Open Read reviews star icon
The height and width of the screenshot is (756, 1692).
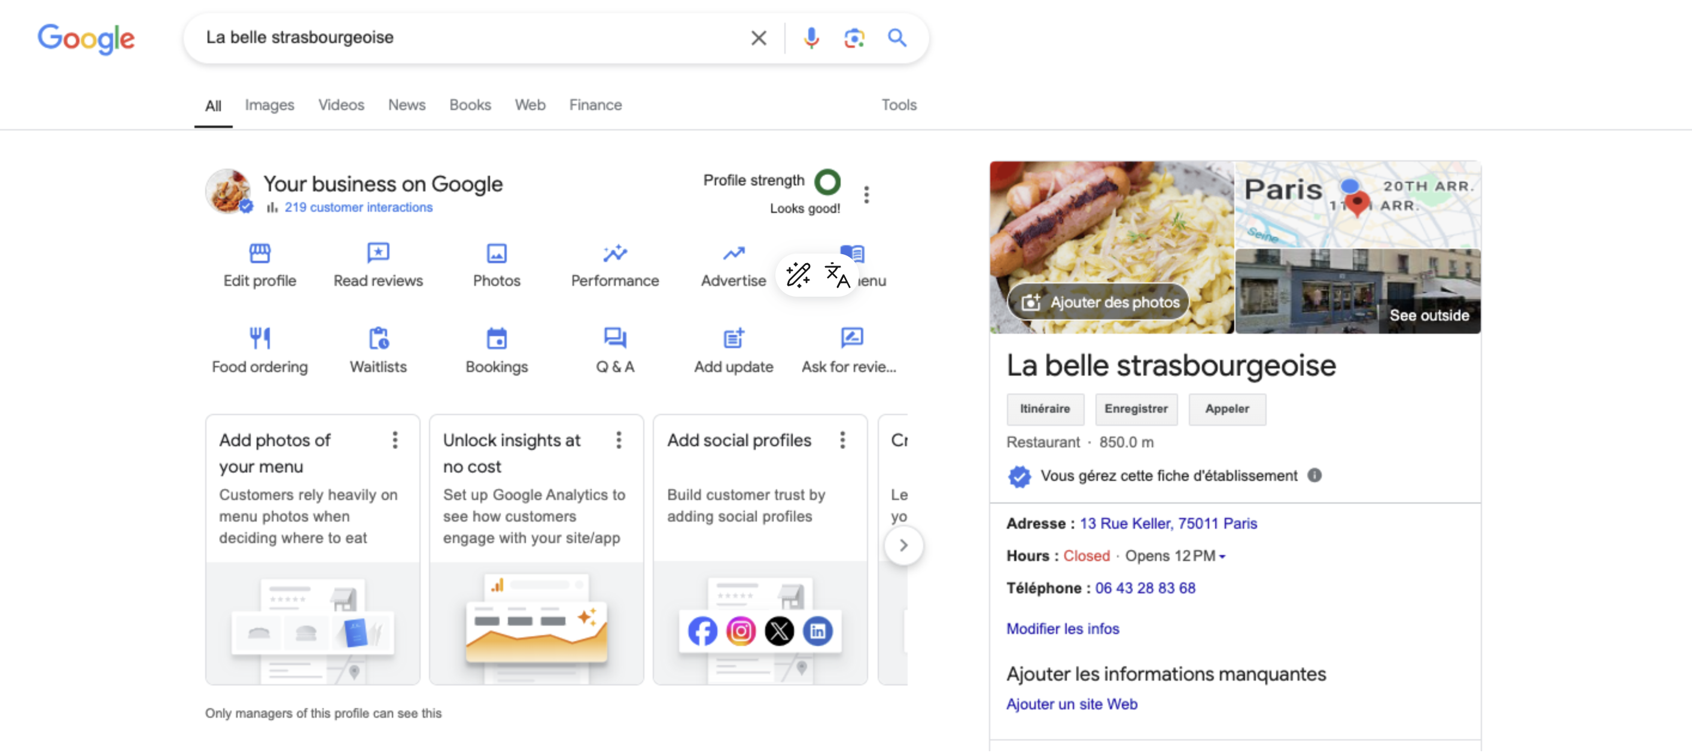(x=378, y=253)
